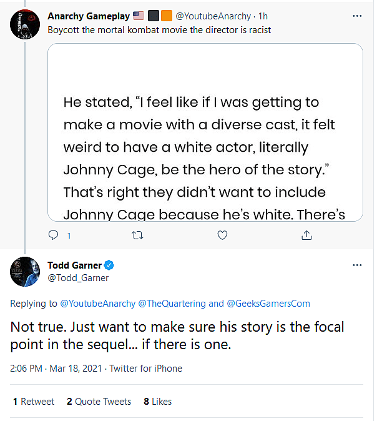
Task: Click Anarchy Gameplay profile avatar
Action: [26, 26]
